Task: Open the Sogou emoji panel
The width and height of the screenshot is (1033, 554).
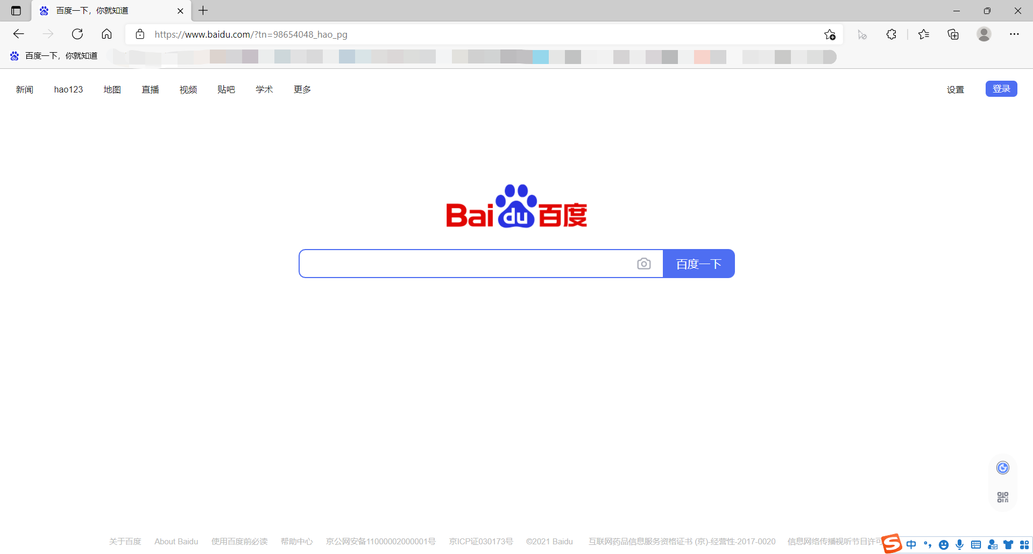Action: 944,544
